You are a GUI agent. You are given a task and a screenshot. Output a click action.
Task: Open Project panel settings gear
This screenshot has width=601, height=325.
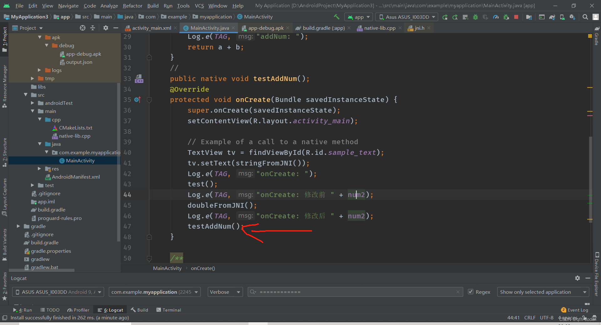coord(106,28)
